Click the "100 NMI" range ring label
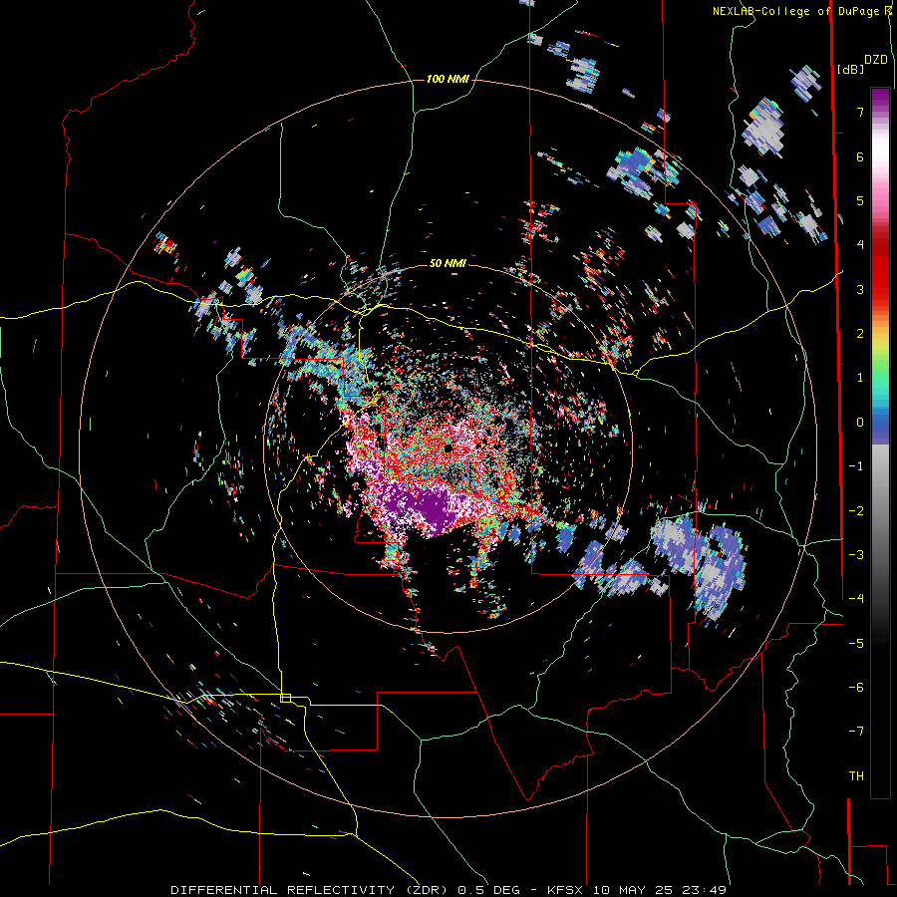This screenshot has width=897, height=897. [x=448, y=79]
